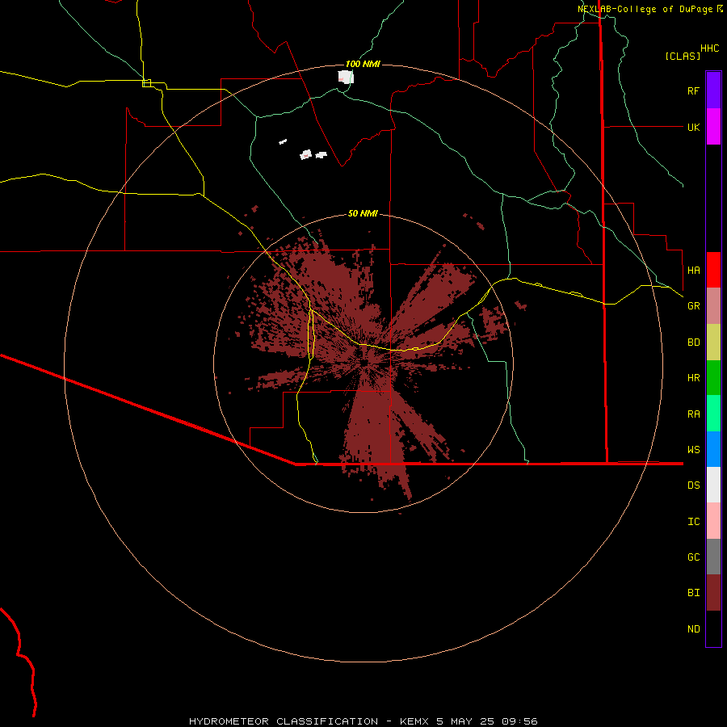Click the "5 MAY 25" date text
This screenshot has width=727, height=727.
pos(465,721)
